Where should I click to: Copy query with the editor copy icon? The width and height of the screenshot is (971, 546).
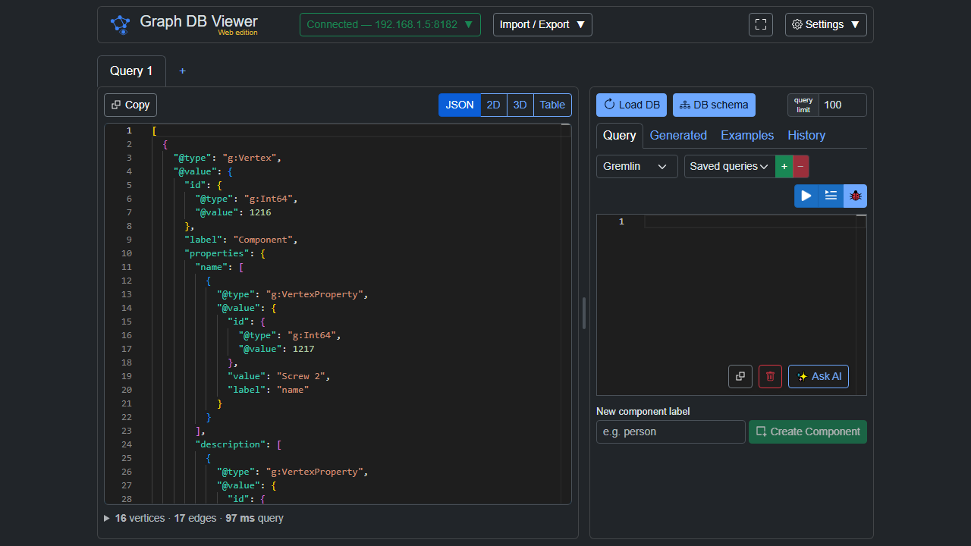pos(740,376)
